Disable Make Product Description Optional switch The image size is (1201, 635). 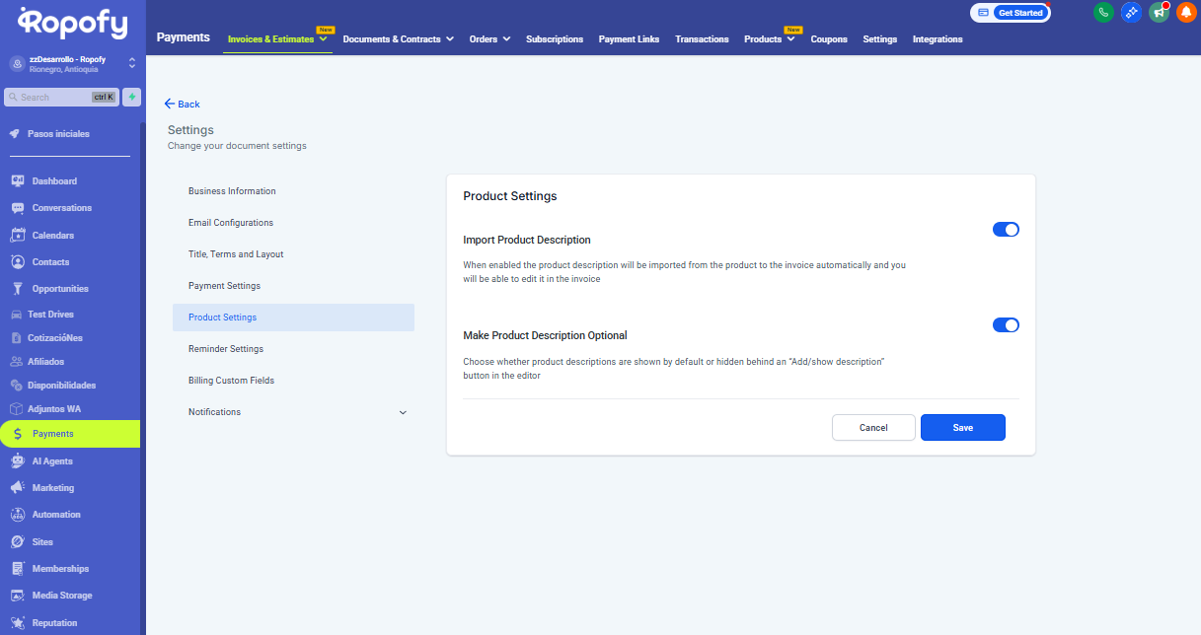[1005, 325]
